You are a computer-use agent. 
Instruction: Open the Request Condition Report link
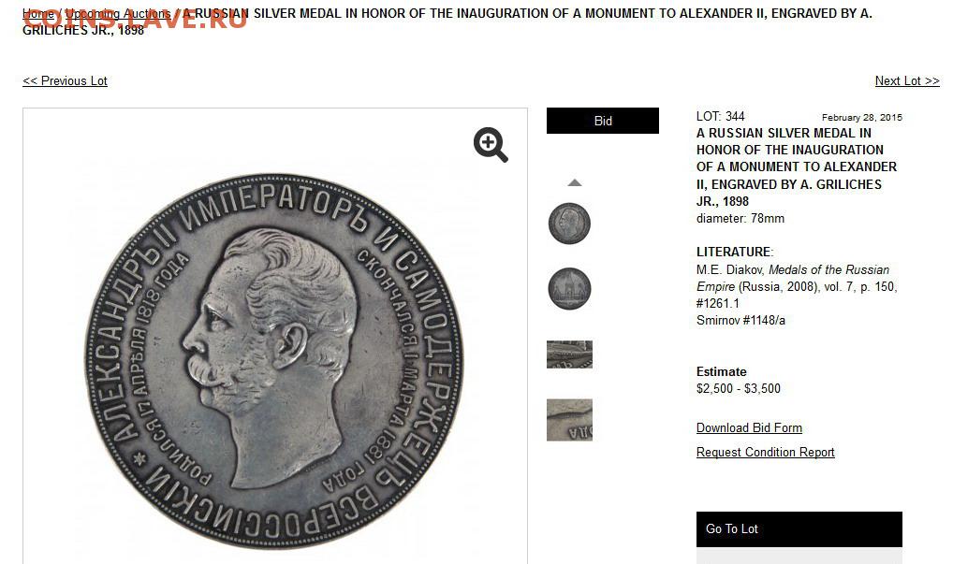765,453
